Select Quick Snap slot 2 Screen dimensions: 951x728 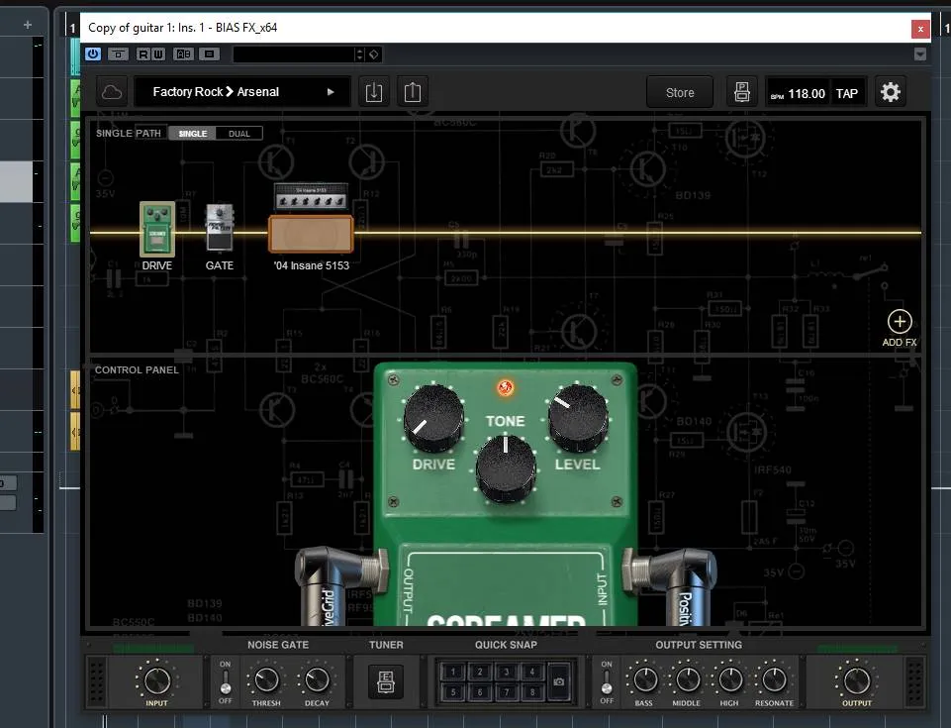point(479,672)
